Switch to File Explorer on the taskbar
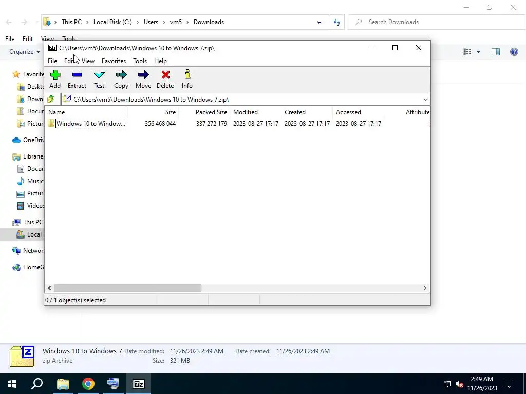526x394 pixels. [63, 384]
